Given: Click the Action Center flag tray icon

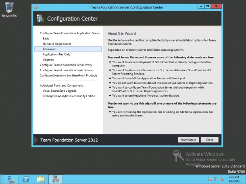Looking at the screenshot, I should pyautogui.click(x=210, y=179).
